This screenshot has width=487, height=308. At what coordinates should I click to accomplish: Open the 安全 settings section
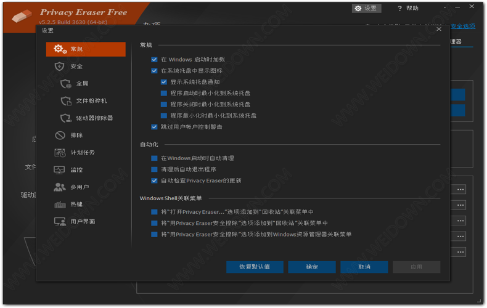(86, 67)
